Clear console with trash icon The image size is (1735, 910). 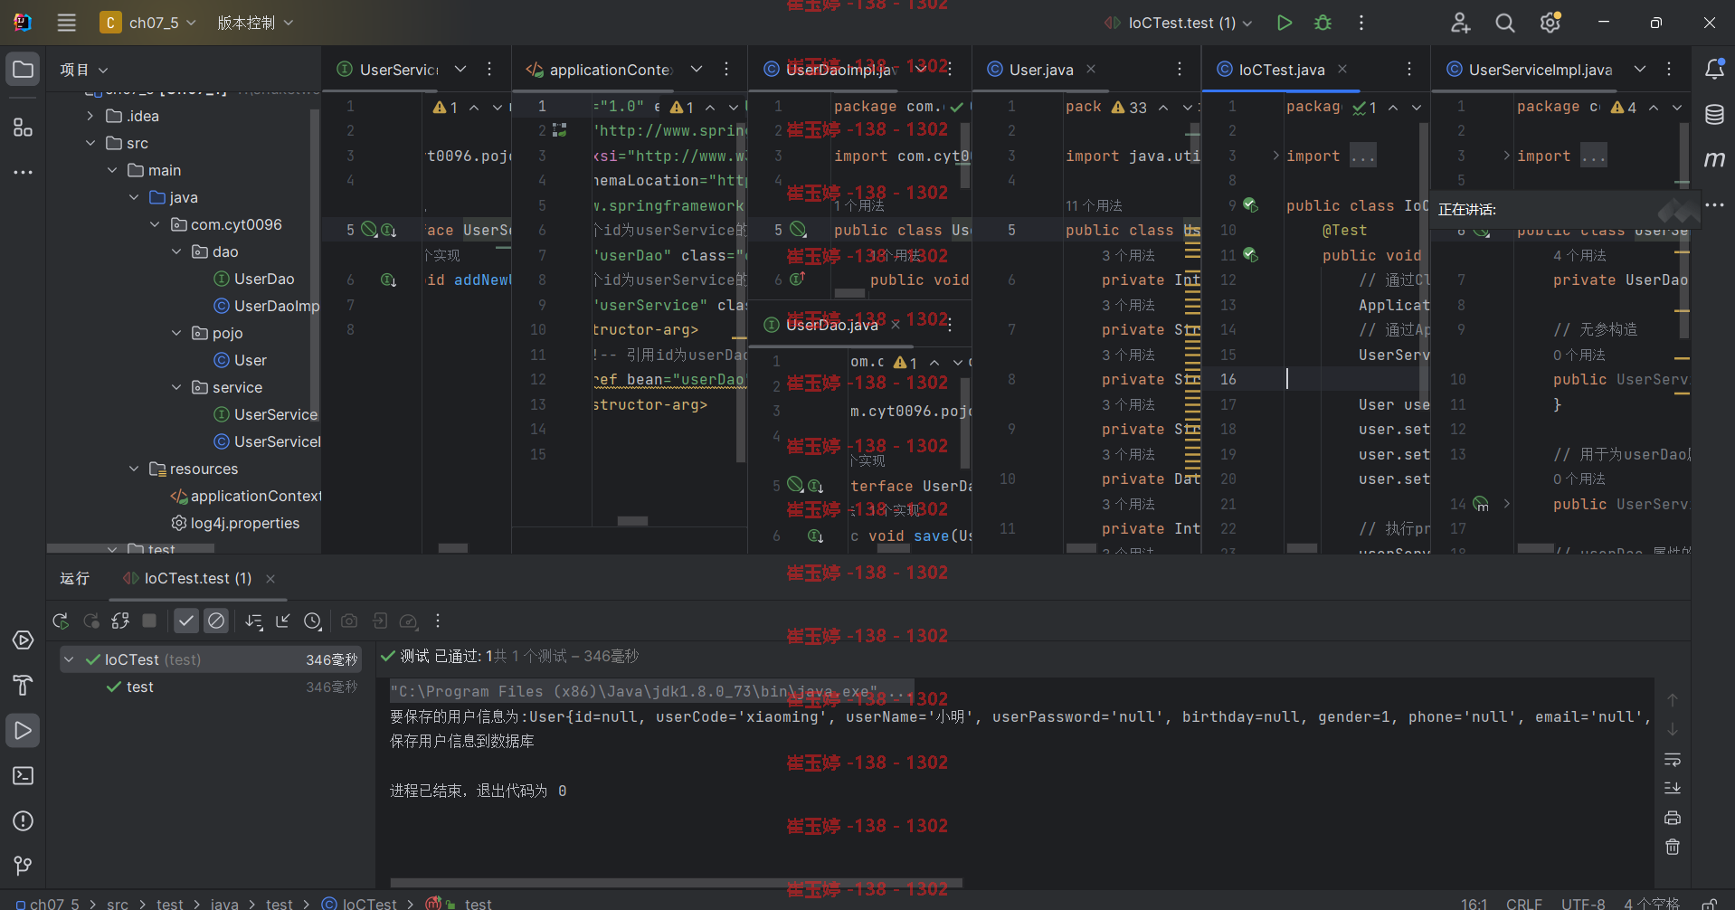1673,848
